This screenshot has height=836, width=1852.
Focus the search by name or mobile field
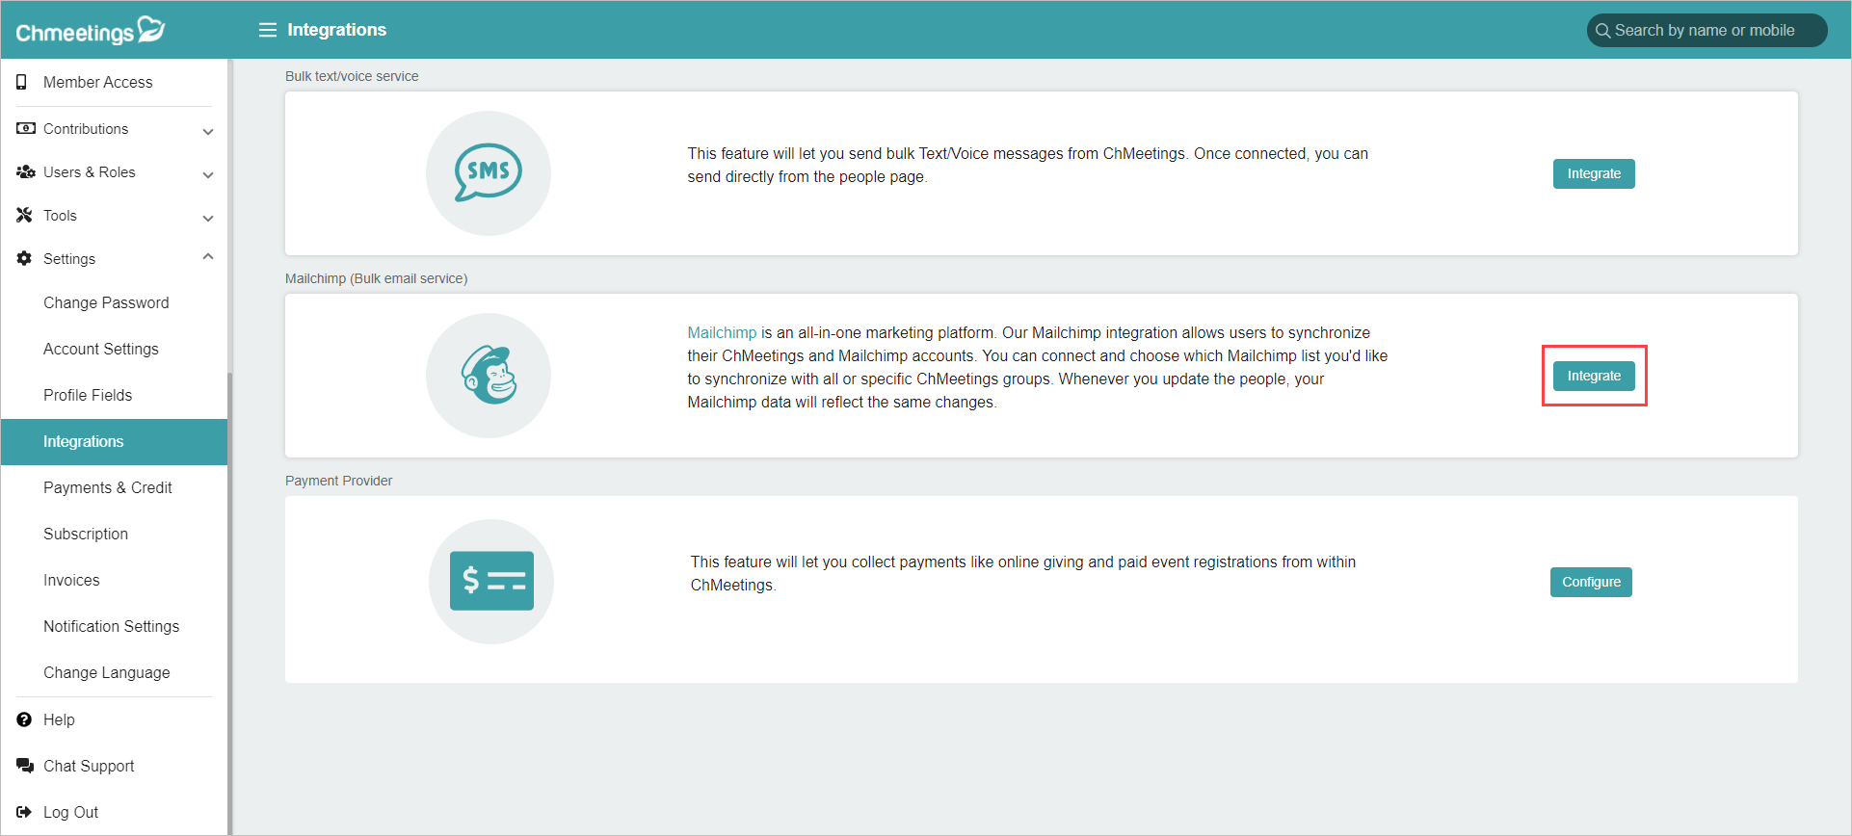[x=1706, y=30]
